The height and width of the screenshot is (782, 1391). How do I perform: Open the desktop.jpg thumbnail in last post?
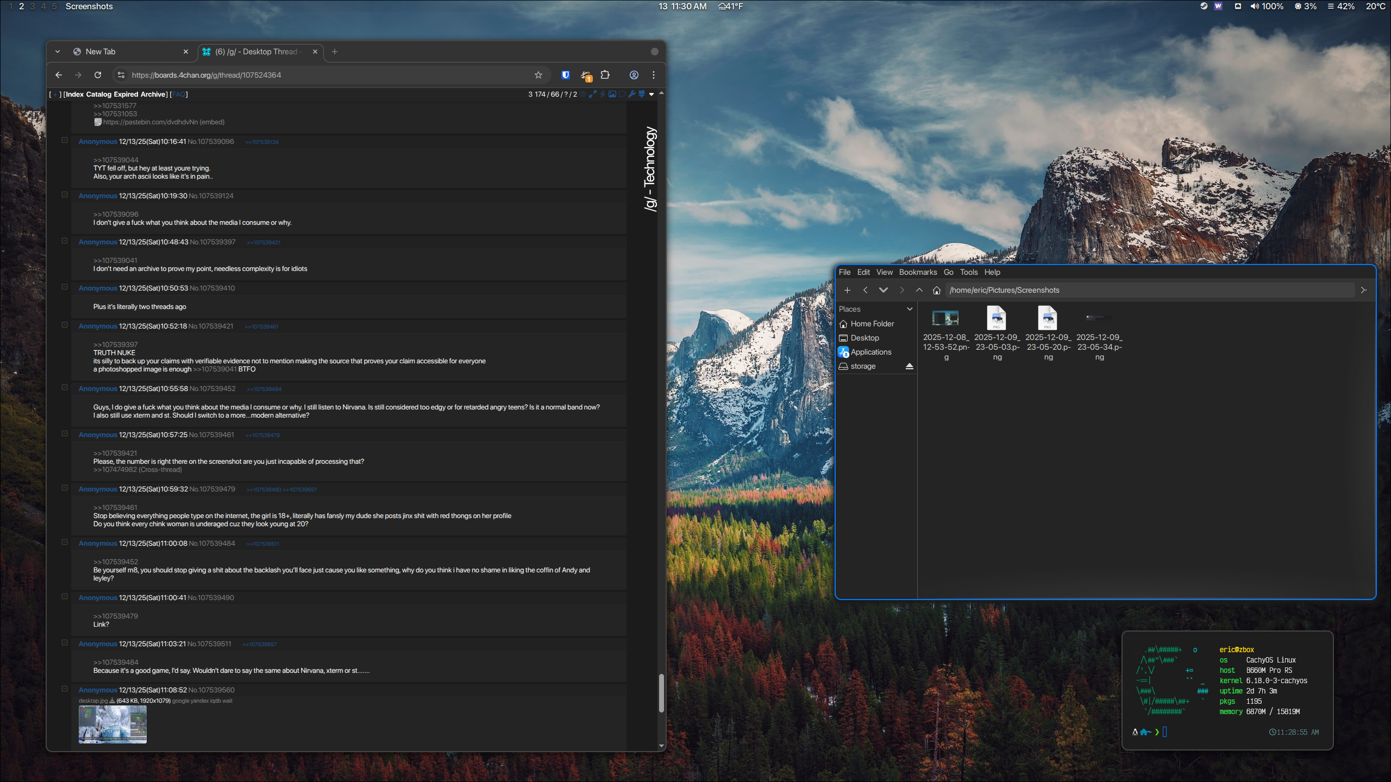tap(112, 724)
